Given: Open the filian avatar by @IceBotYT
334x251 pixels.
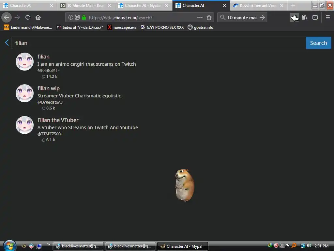Looking at the screenshot, I should [25, 62].
